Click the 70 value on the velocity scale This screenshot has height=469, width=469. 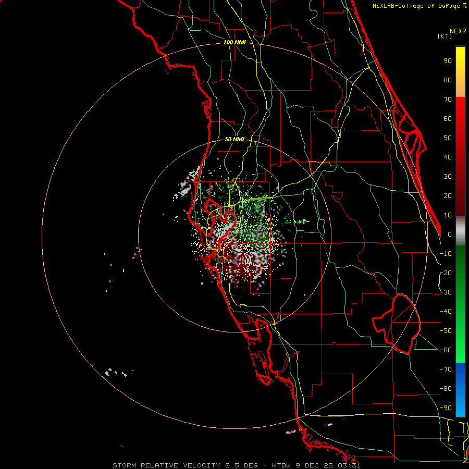tap(448, 100)
